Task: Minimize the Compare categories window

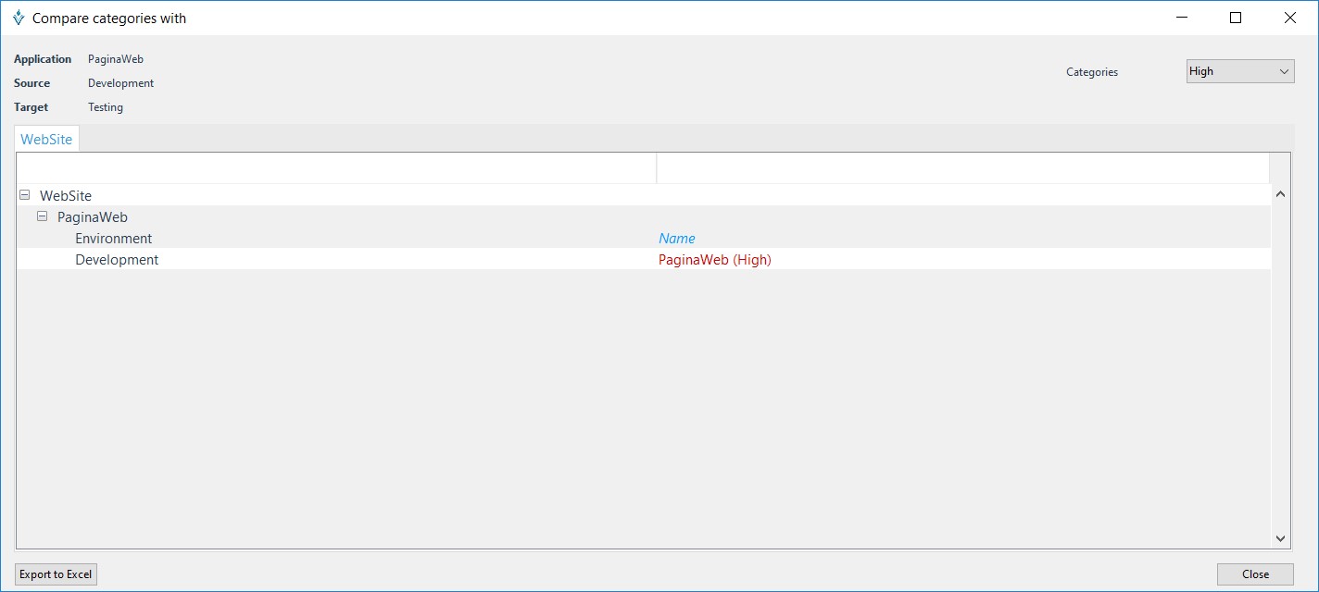Action: point(1181,18)
